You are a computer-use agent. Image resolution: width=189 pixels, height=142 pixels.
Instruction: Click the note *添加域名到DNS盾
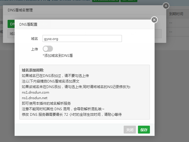point(58,56)
